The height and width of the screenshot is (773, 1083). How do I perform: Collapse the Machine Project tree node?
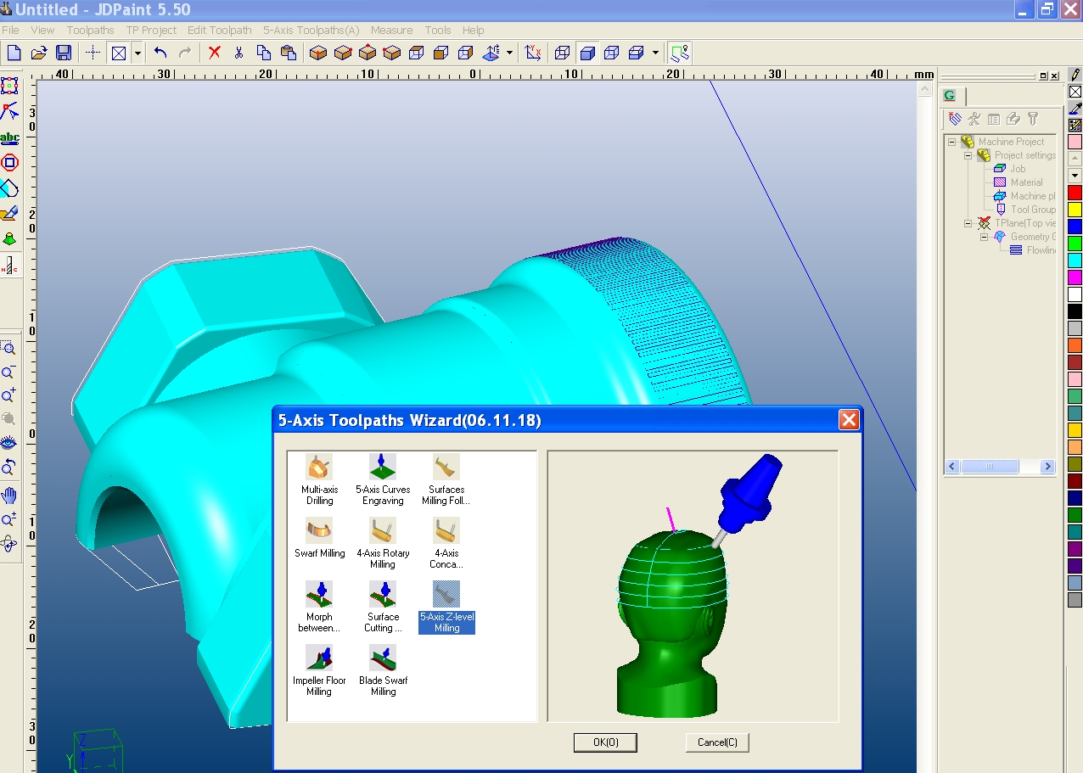click(953, 142)
